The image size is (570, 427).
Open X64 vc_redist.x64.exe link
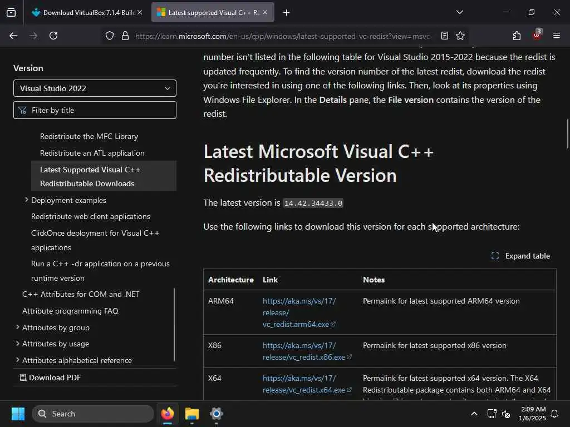point(307,384)
